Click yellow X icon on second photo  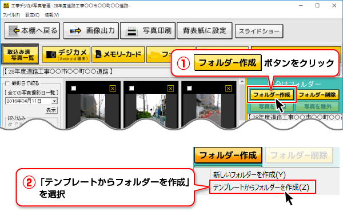click(170, 89)
